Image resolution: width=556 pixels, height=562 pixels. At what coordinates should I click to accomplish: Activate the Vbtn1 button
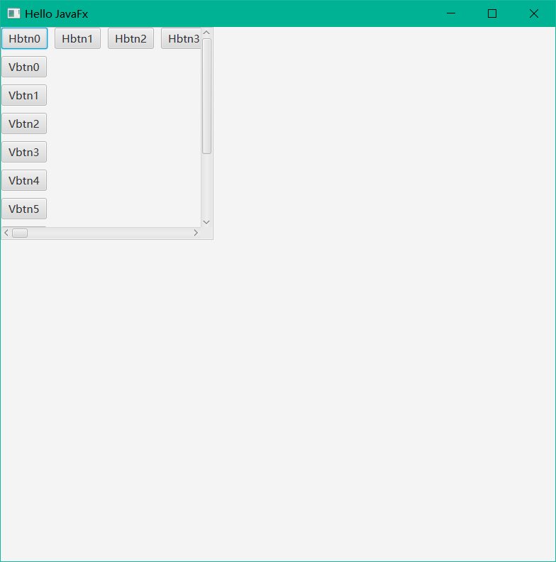tap(24, 95)
